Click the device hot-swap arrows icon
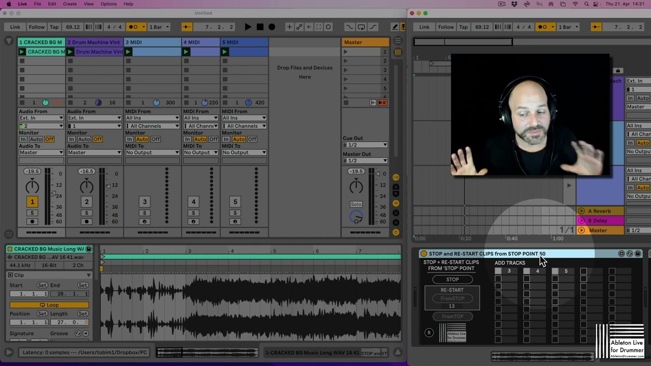Screen dimensions: 651x366 click(630, 254)
